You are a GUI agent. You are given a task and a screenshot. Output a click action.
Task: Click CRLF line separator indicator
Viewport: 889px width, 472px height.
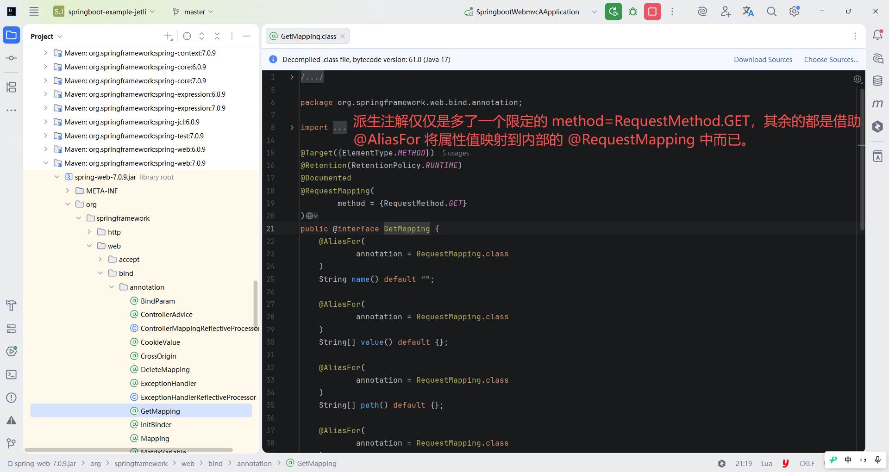point(807,463)
